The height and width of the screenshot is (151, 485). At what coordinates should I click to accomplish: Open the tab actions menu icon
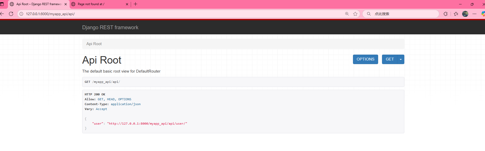[x=2, y=4]
